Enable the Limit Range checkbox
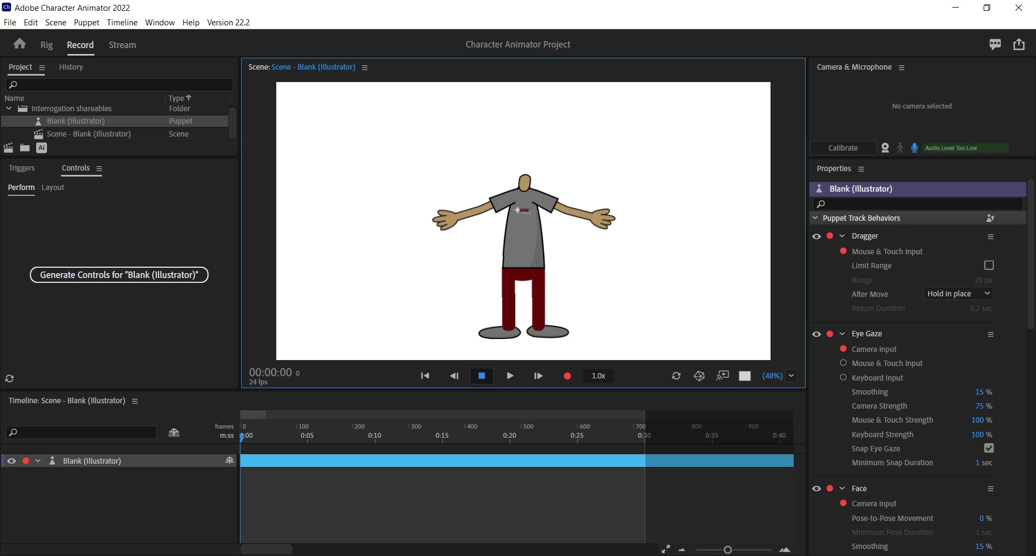Image resolution: width=1036 pixels, height=556 pixels. [x=989, y=265]
